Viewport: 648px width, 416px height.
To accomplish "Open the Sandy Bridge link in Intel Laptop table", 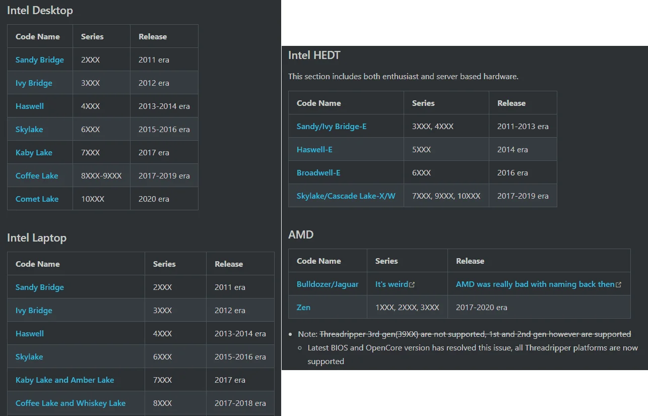I will coord(40,287).
